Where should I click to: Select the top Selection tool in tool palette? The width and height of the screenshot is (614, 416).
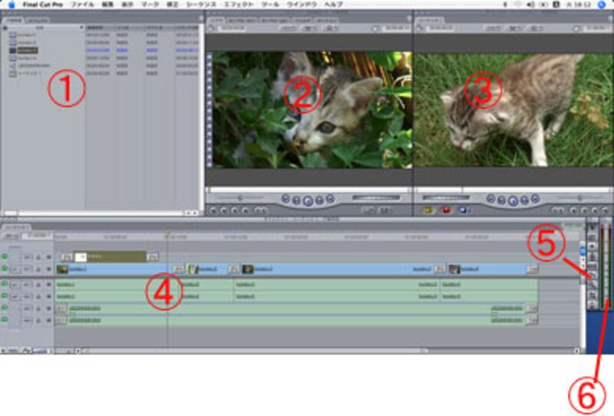(x=591, y=227)
